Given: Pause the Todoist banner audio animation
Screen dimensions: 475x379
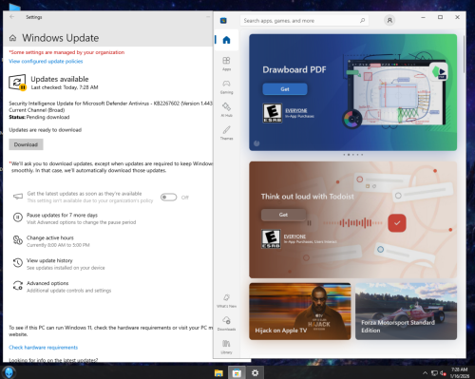Looking at the screenshot, I should click(309, 223).
